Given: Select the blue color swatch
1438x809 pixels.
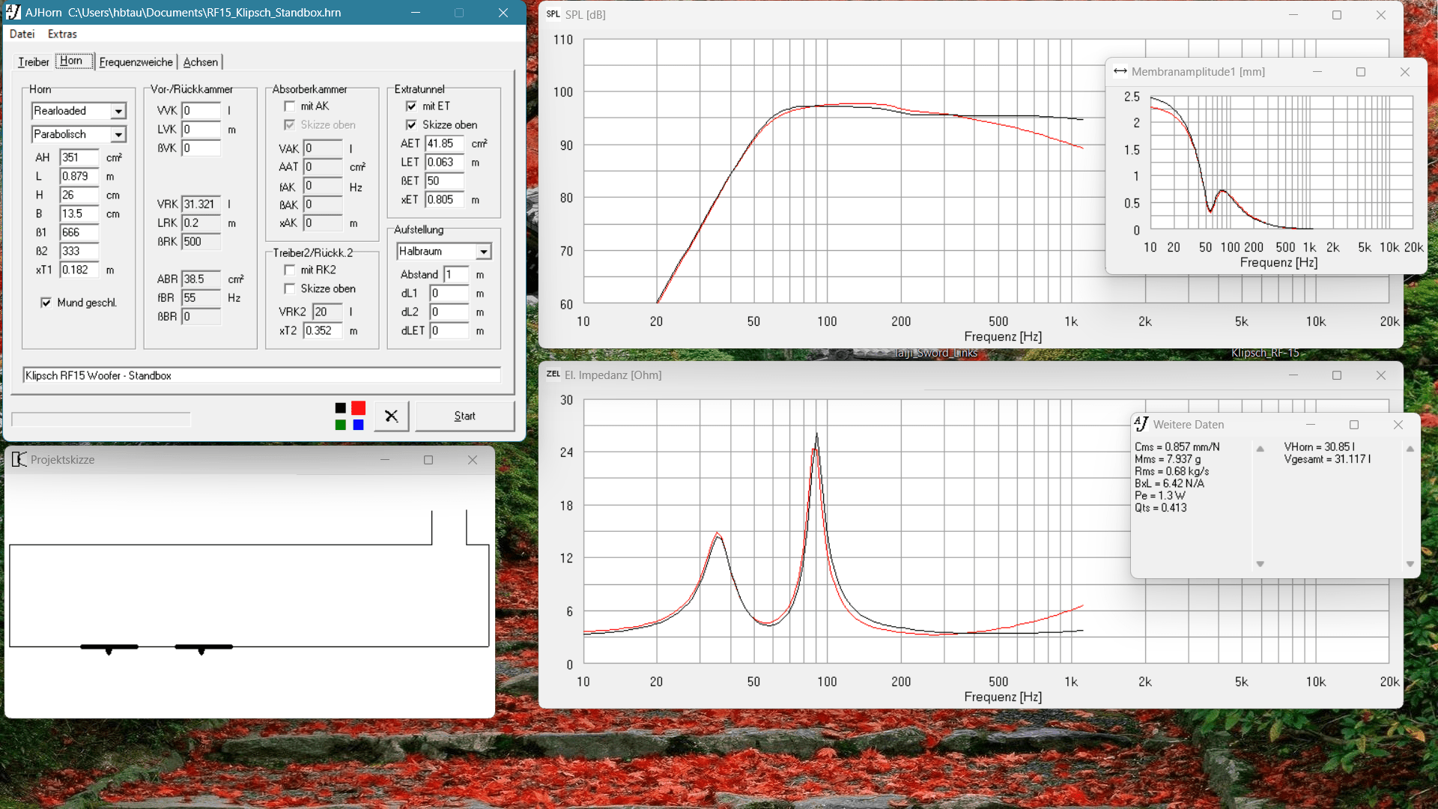Looking at the screenshot, I should click(x=358, y=425).
